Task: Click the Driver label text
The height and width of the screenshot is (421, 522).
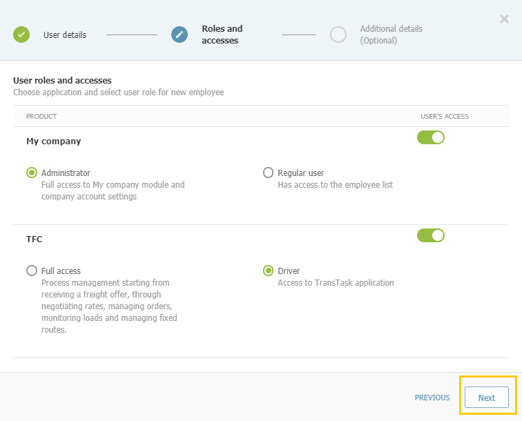Action: [289, 271]
